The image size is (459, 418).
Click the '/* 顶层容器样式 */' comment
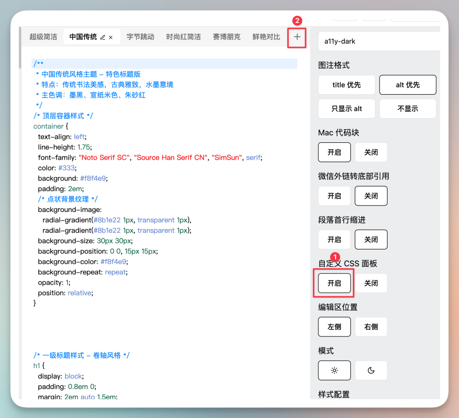(x=63, y=116)
